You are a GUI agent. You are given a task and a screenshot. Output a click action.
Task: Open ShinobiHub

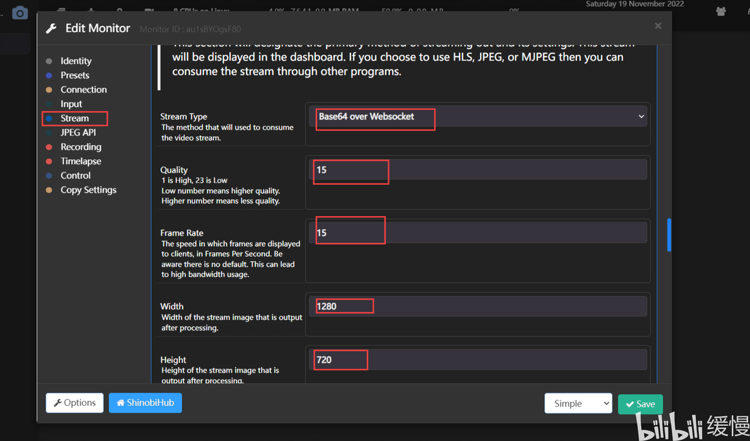coord(145,403)
